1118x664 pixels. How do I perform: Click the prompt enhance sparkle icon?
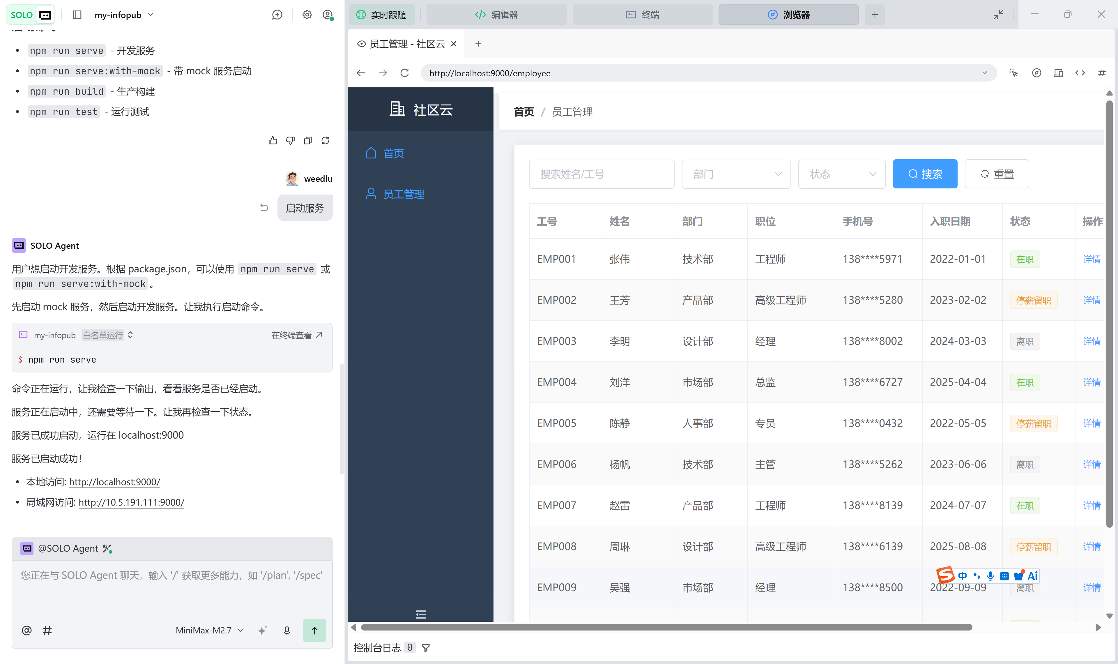(263, 631)
